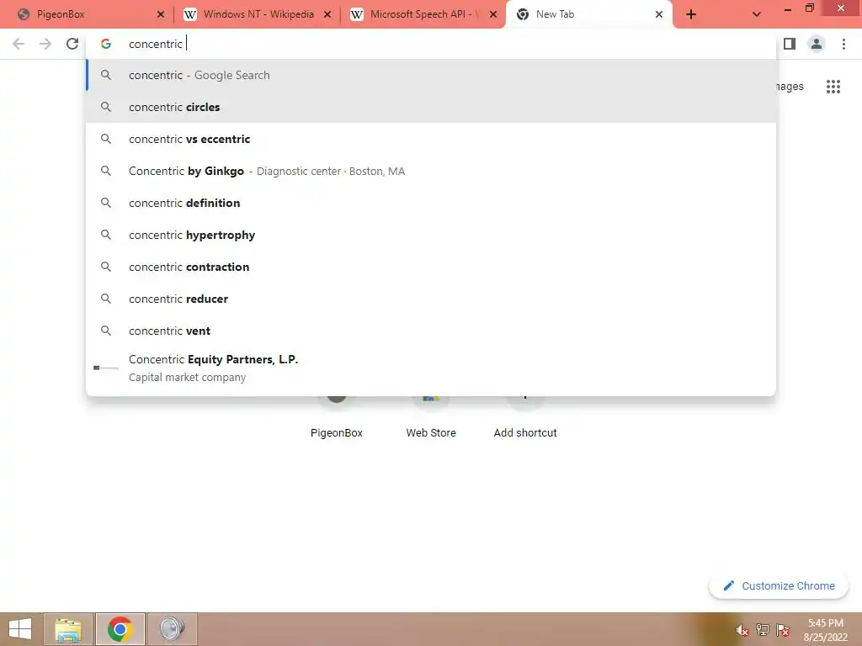Pick suggestion concentric definition
This screenshot has height=646, width=862.
pos(431,203)
